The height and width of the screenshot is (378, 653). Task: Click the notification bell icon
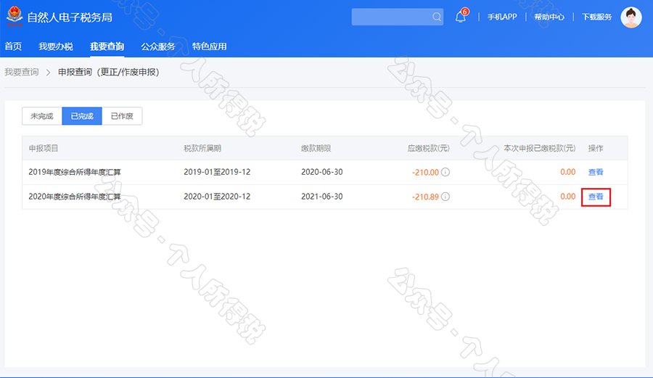(x=460, y=17)
